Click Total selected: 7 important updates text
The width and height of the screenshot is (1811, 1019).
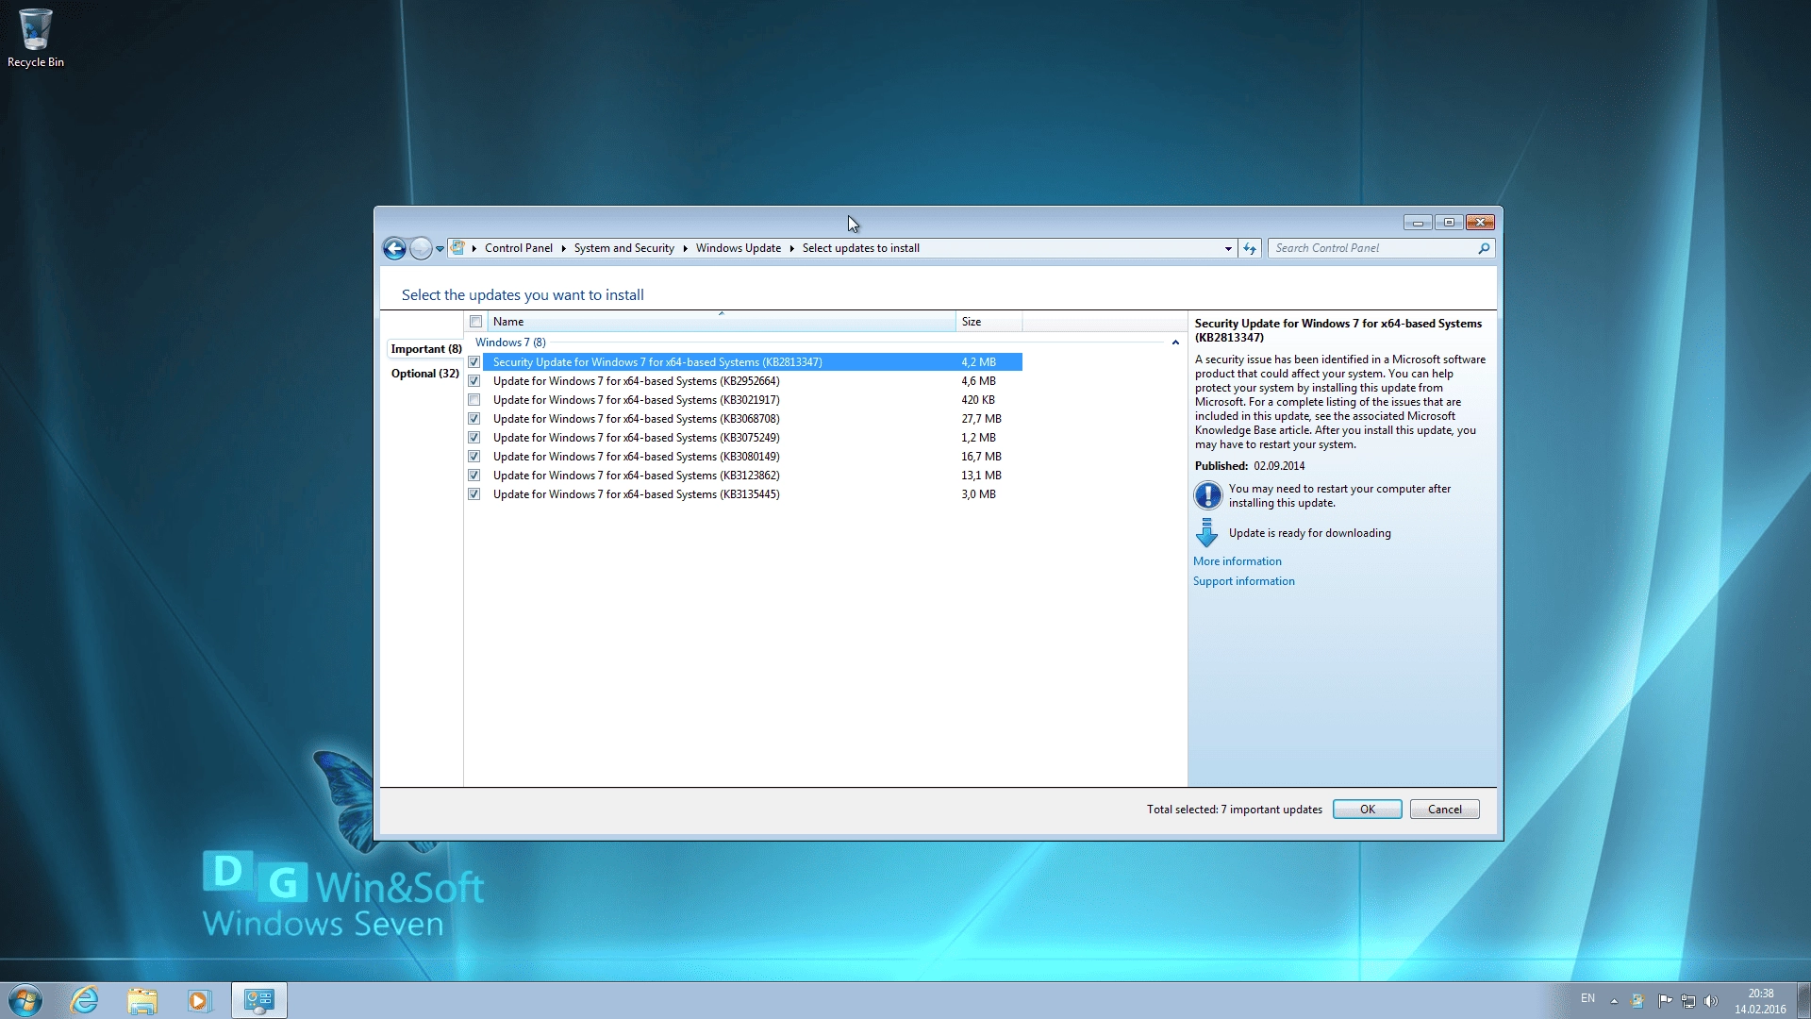[x=1235, y=810]
